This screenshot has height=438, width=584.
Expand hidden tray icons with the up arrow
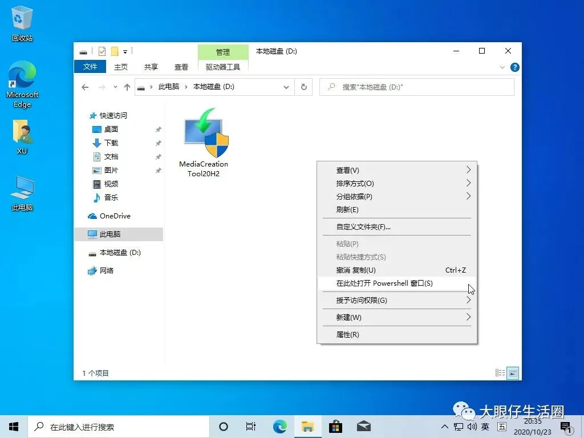pyautogui.click(x=444, y=426)
